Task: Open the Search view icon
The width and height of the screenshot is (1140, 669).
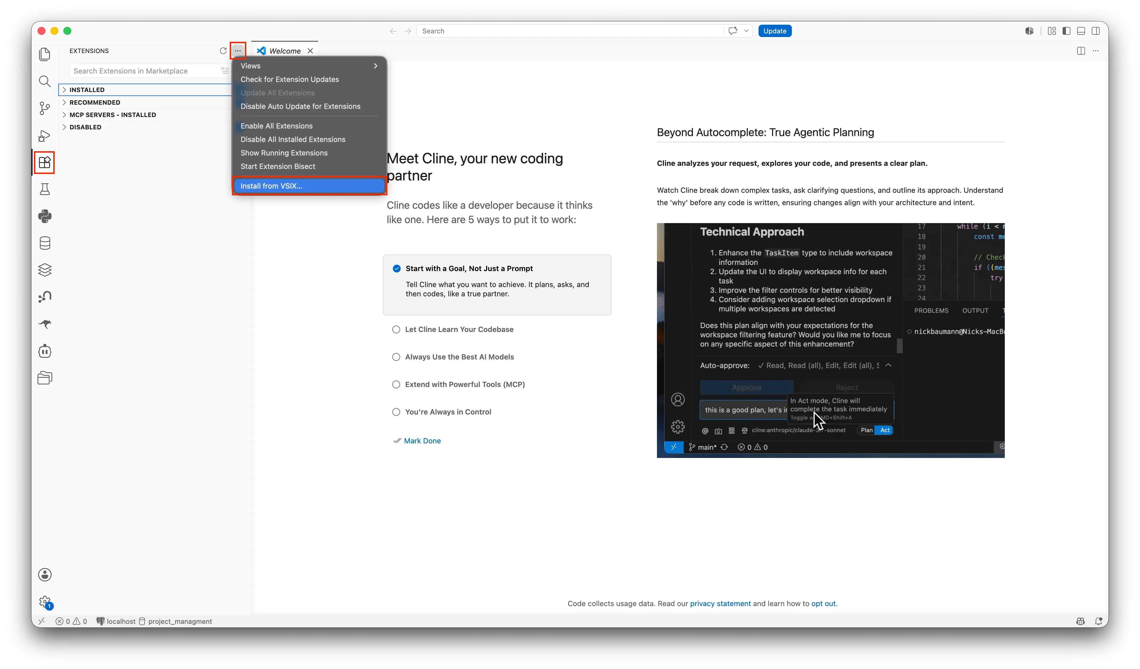Action: coord(44,81)
